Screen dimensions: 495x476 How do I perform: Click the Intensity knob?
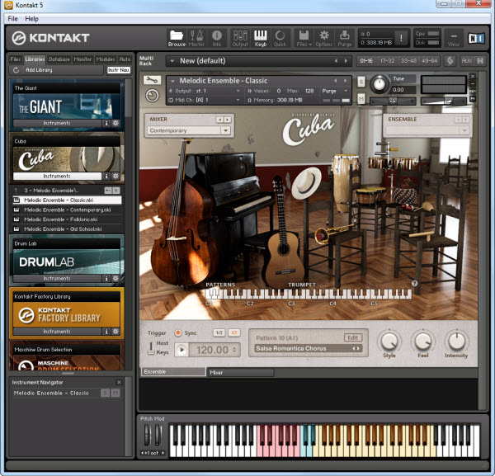coord(456,342)
